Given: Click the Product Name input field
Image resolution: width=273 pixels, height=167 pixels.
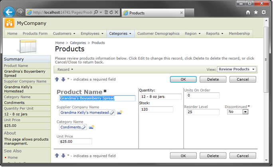Looking at the screenshot, I should [x=97, y=98].
